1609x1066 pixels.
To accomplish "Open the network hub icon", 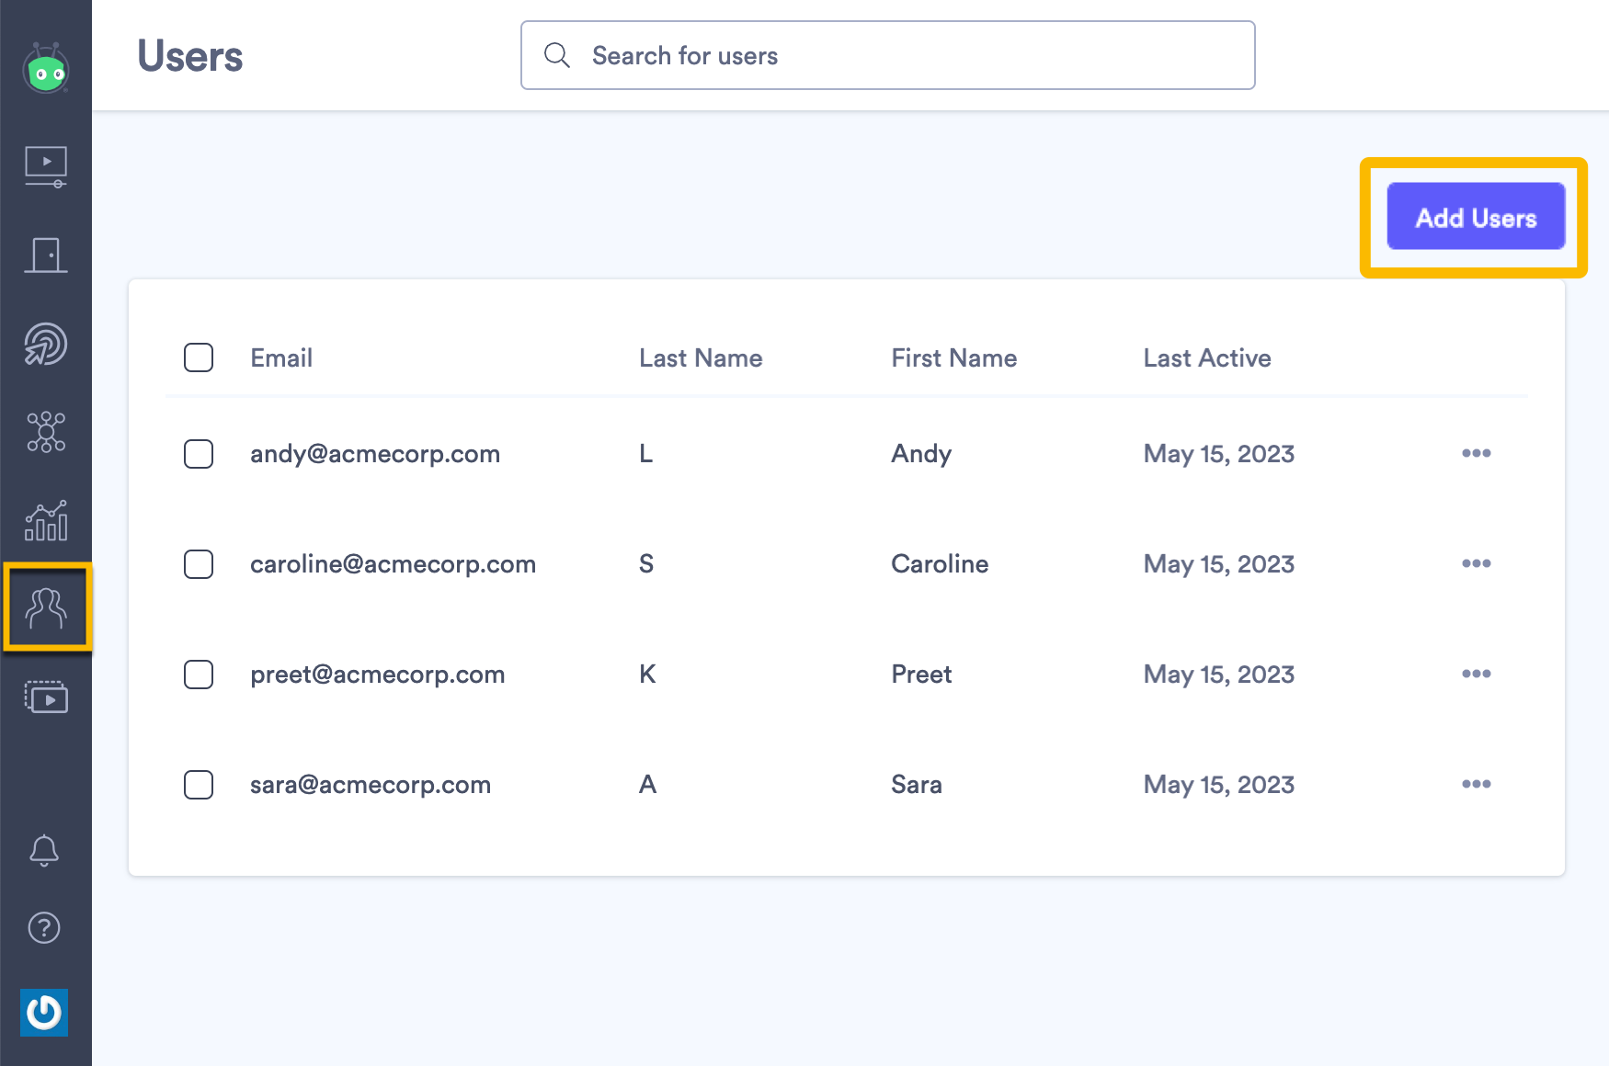I will tap(47, 432).
